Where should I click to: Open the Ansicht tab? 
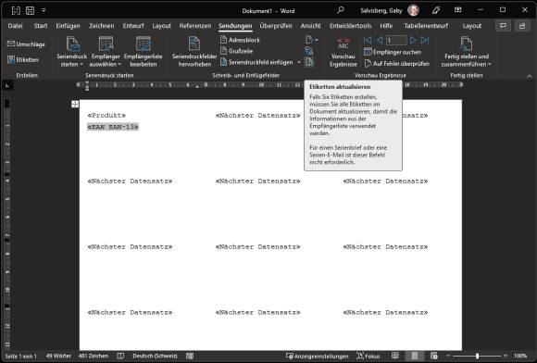tap(310, 26)
